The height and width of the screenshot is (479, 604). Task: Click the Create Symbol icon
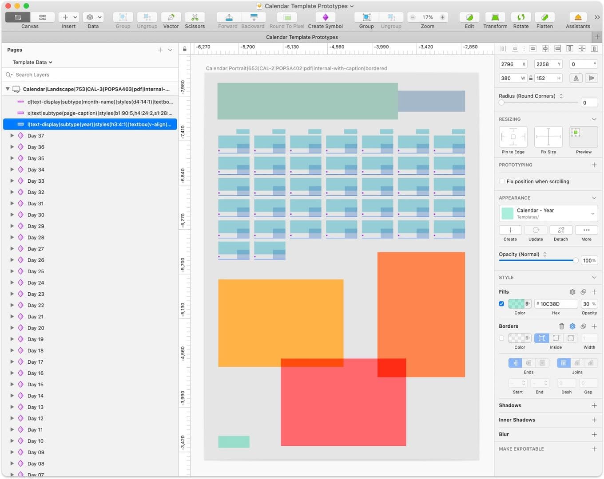(x=325, y=17)
